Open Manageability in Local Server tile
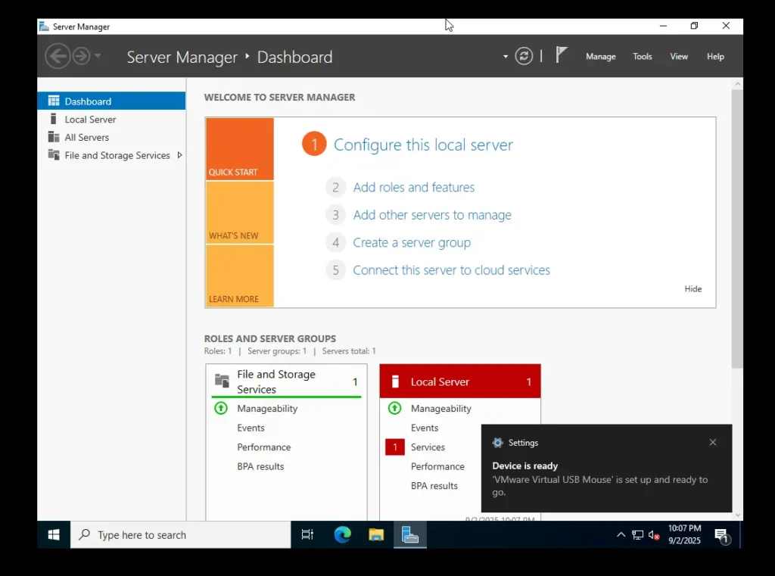 click(441, 409)
